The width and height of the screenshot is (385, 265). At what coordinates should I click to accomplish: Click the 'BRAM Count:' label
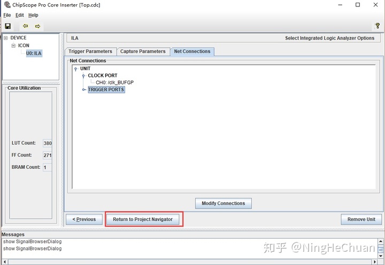(26, 167)
